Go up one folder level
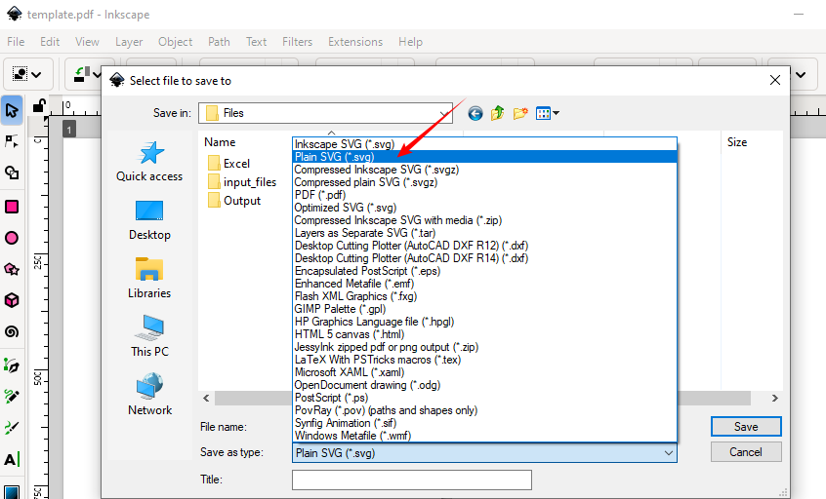Viewport: 826px width, 499px height. 498,113
